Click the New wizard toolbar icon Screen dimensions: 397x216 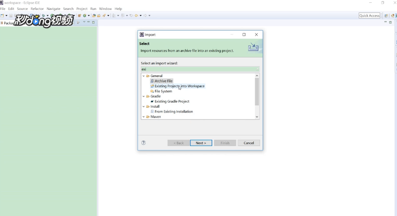(x=2, y=16)
